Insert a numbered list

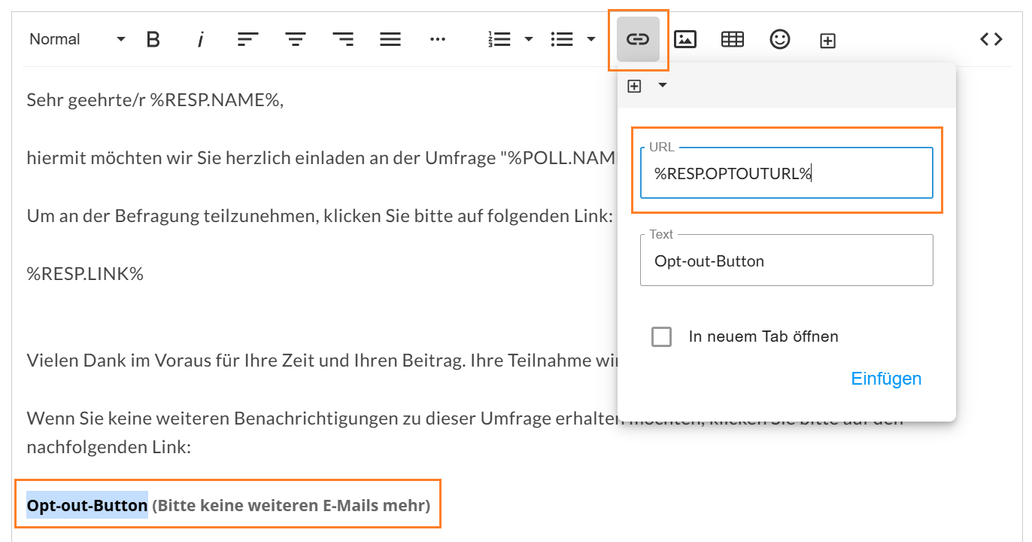pyautogui.click(x=499, y=39)
